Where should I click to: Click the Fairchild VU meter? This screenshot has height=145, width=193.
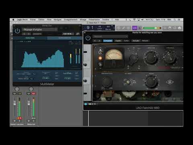coord(114,58)
